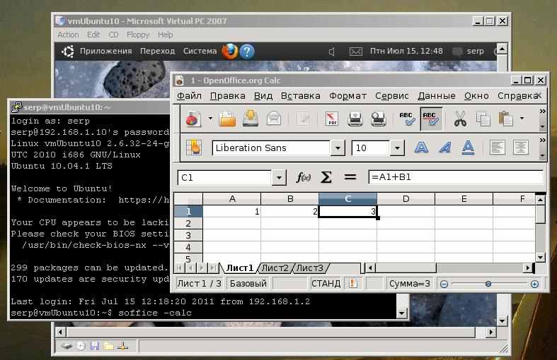Select the Лист1 sheet tab
557x360 pixels.
click(240, 268)
